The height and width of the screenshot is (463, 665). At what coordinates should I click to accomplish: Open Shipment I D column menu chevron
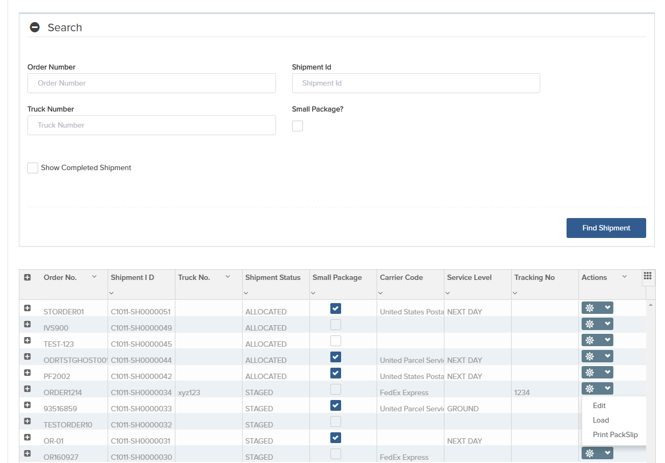(x=111, y=293)
